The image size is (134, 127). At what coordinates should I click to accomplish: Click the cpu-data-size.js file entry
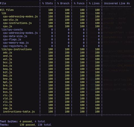(x=15, y=36)
